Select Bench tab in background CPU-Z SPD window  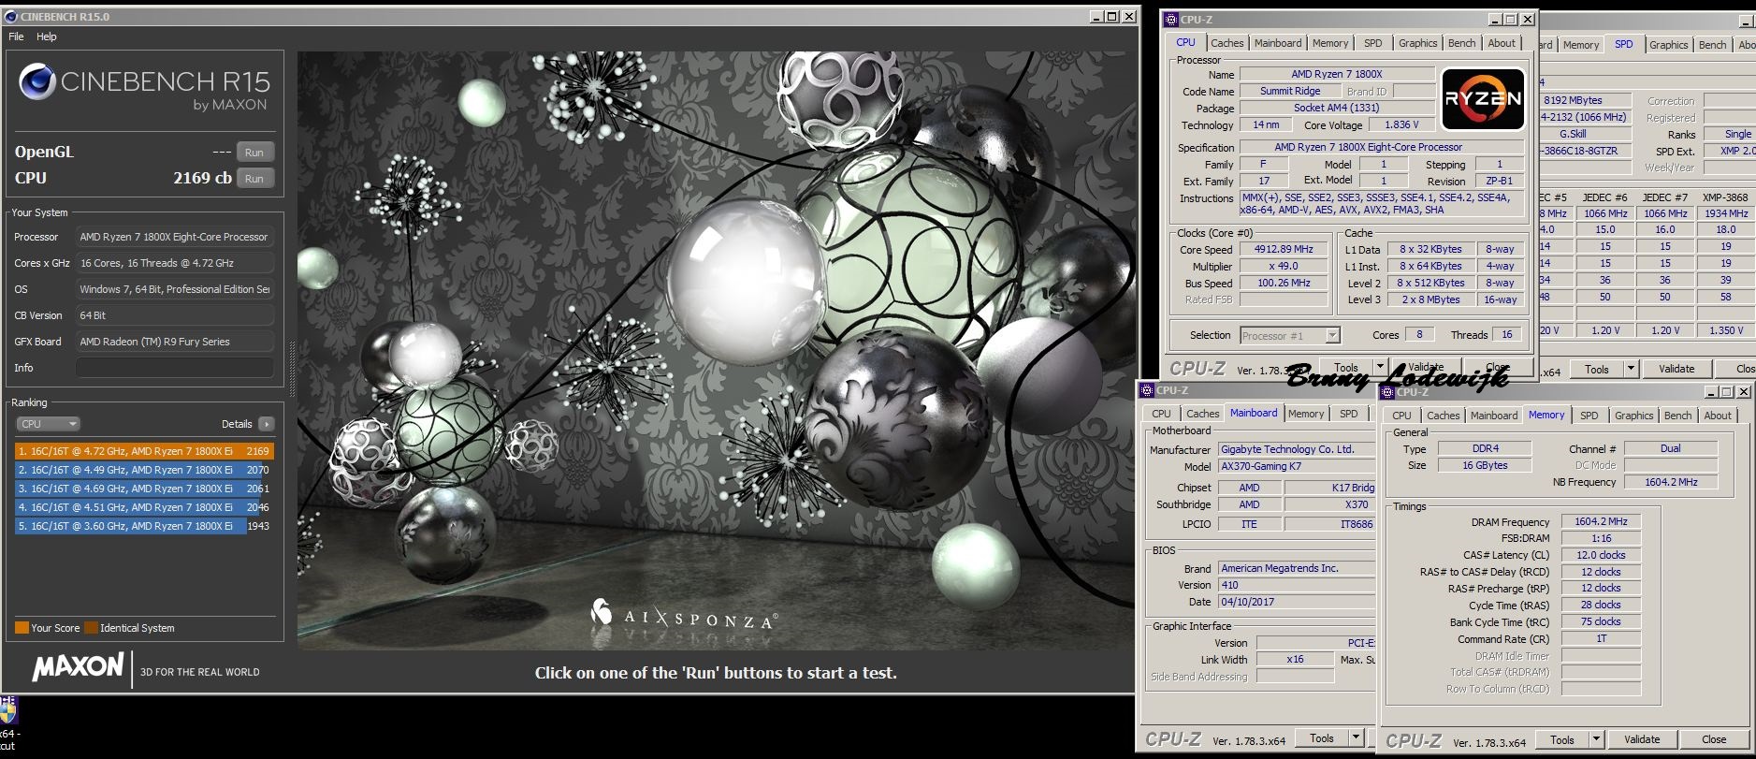pos(1712,45)
